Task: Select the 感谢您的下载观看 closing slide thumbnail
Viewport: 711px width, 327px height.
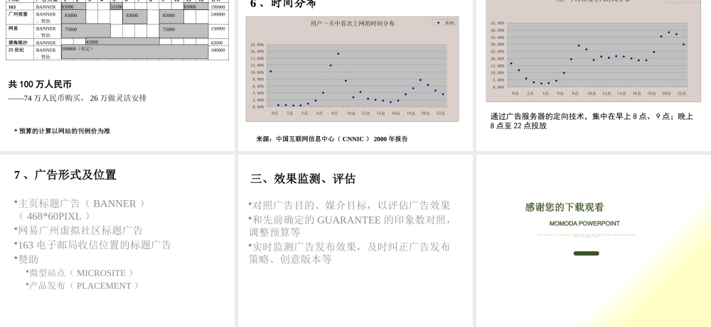Action: 594,240
